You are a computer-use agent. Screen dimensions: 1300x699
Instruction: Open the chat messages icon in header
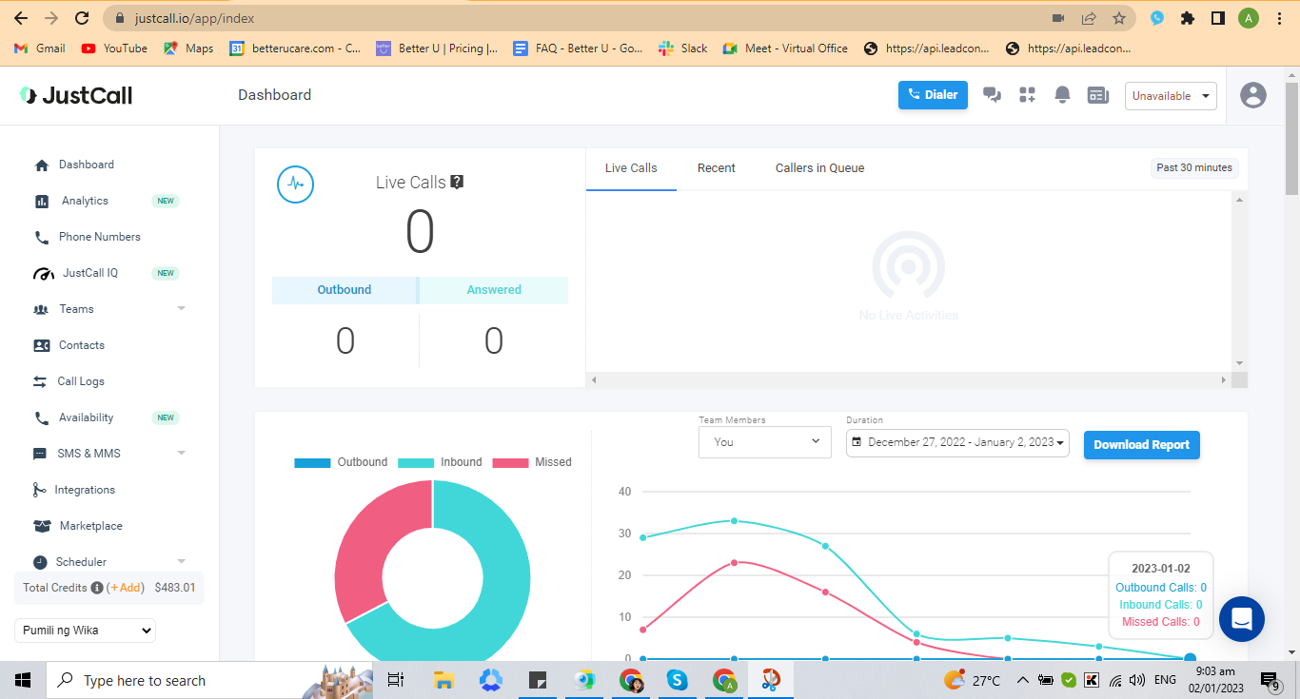[992, 95]
